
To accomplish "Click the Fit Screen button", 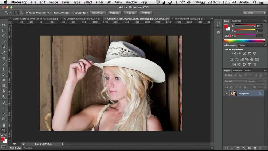I will (x=113, y=13).
